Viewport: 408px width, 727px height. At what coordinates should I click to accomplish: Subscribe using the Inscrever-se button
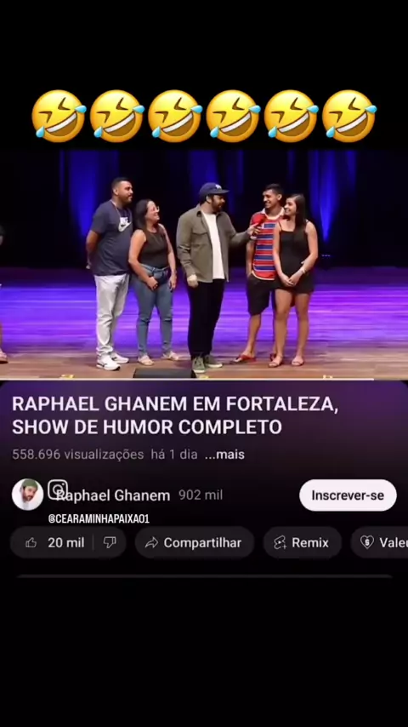pos(348,495)
